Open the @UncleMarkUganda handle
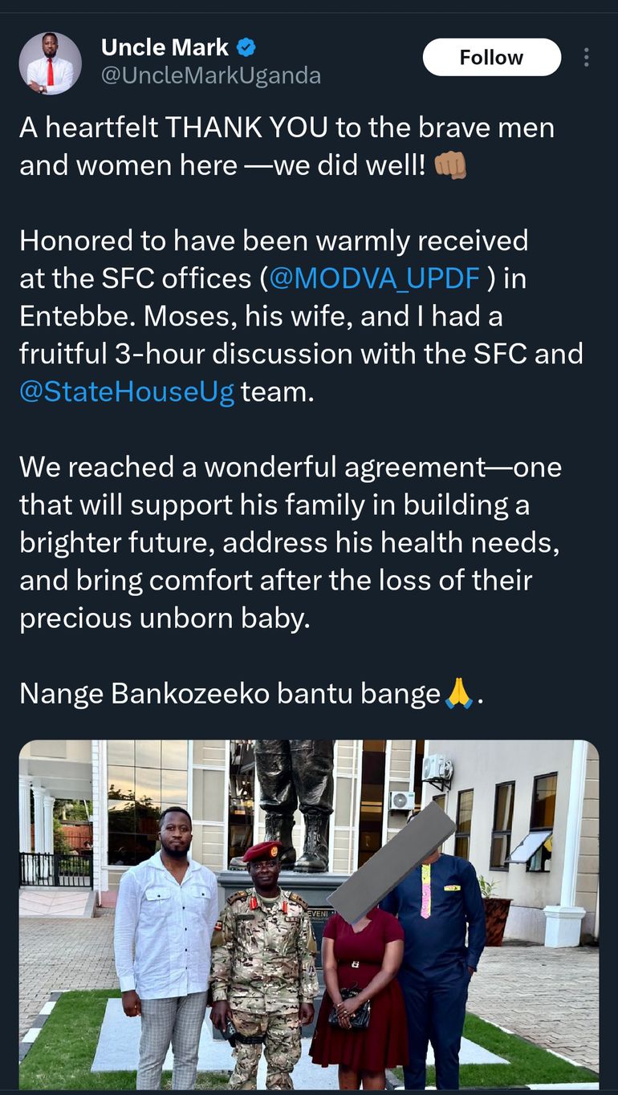 click(x=211, y=75)
